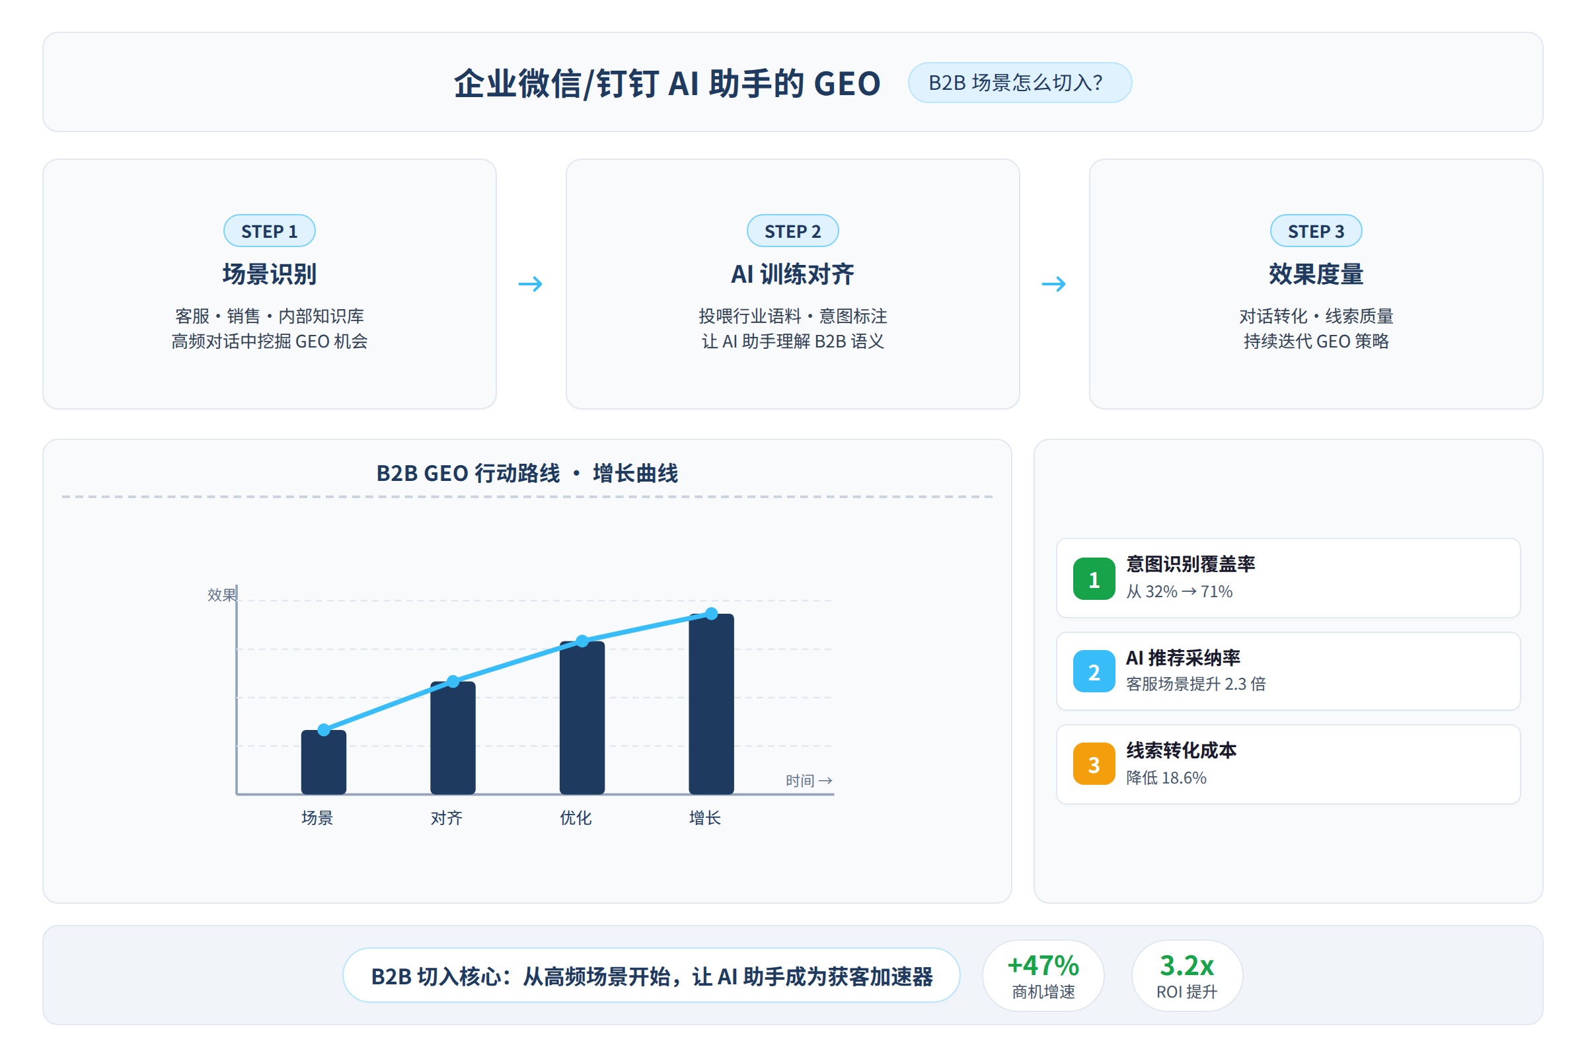Click the '对齐' x-axis label
The height and width of the screenshot is (1057, 1586).
pyautogui.click(x=447, y=818)
